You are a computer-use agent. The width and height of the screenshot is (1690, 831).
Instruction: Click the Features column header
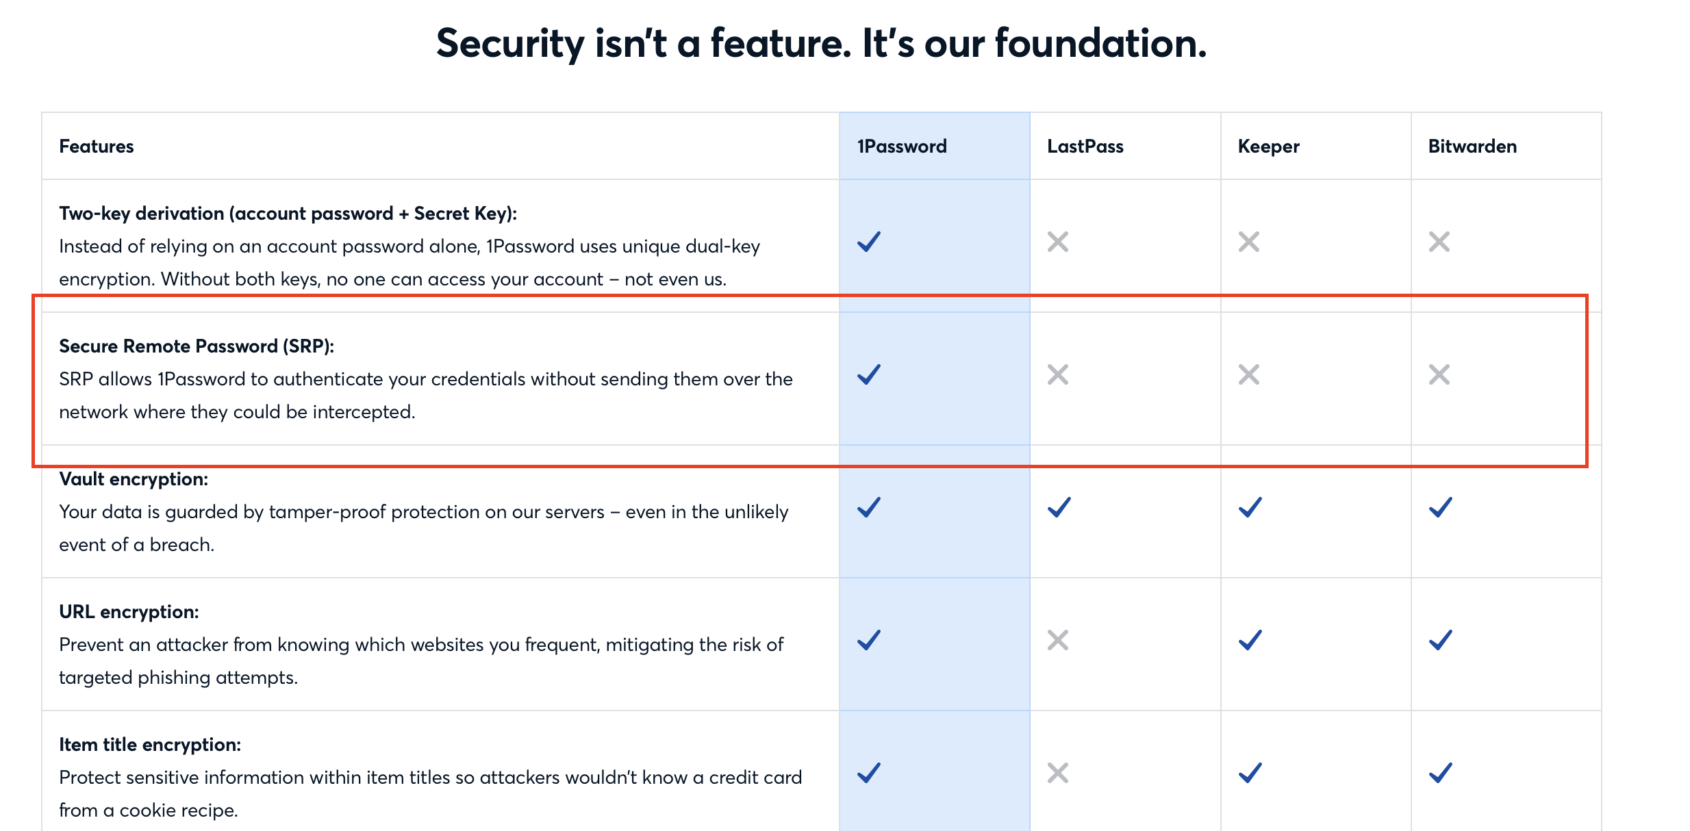click(97, 146)
